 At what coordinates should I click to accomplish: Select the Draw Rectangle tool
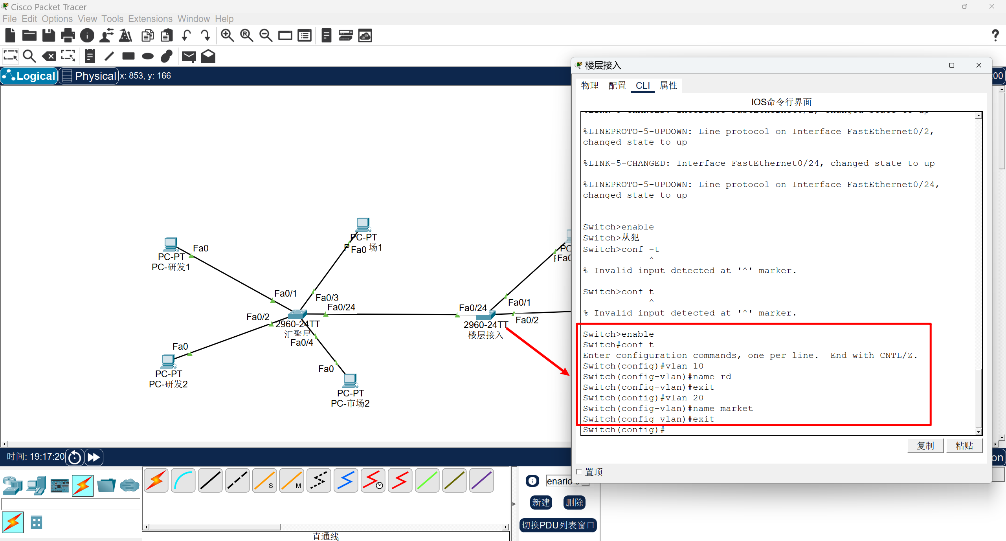pos(129,56)
